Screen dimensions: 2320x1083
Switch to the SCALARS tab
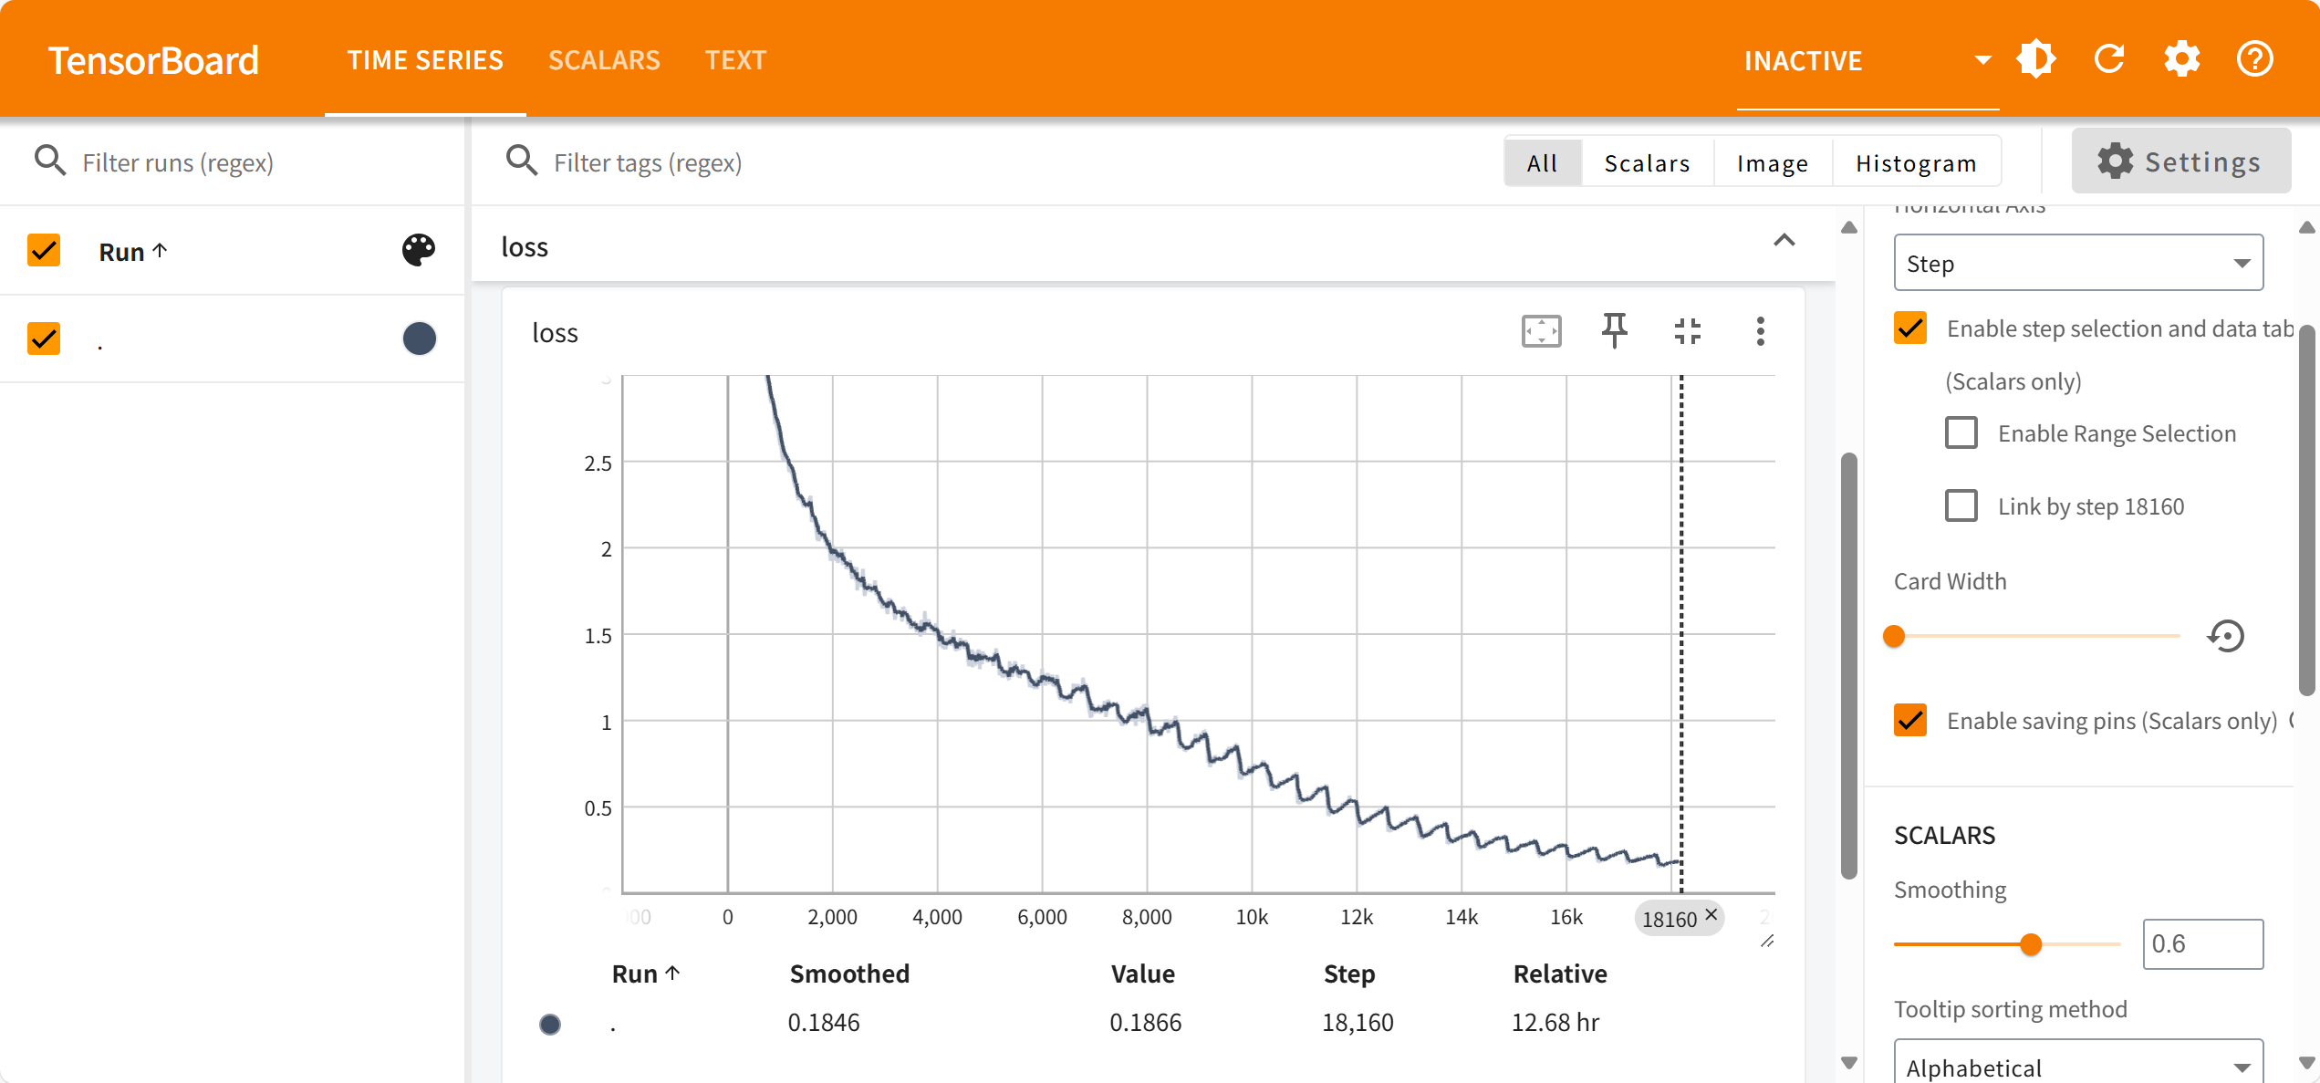603,60
